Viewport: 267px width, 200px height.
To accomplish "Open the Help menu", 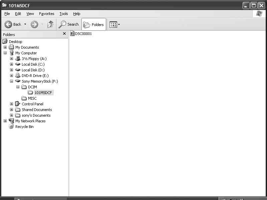I will 77,14.
